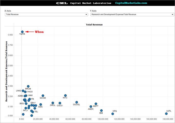This screenshot has height=123, width=175.
Task: Open the X Axis Total Revenue dropdown
Action: pos(46,15)
